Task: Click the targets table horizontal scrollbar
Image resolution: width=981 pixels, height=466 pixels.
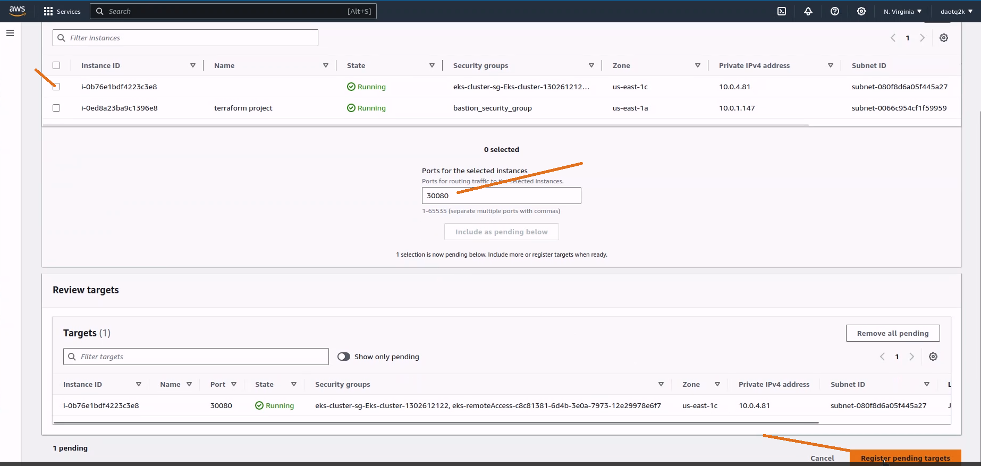Action: click(436, 423)
